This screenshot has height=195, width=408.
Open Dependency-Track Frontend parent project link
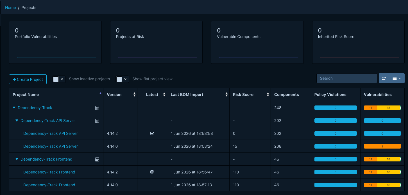tap(46, 159)
